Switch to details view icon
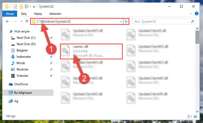Viewport: 203px width, 123px height. click(x=190, y=116)
